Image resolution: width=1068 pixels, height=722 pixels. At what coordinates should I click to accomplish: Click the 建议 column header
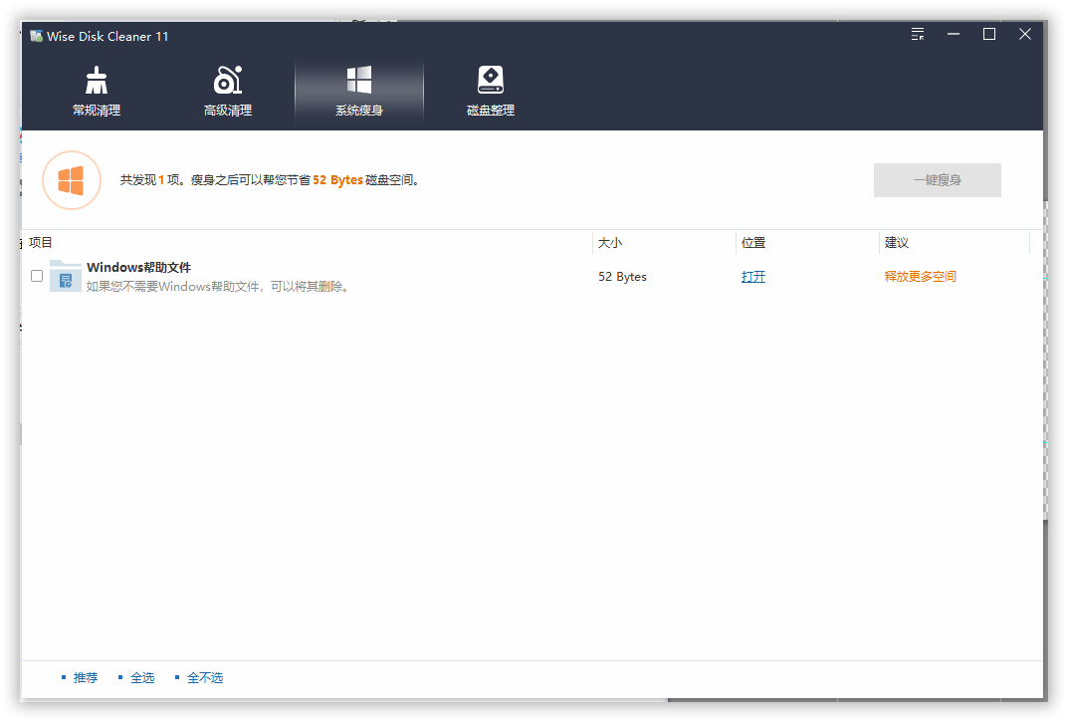897,243
